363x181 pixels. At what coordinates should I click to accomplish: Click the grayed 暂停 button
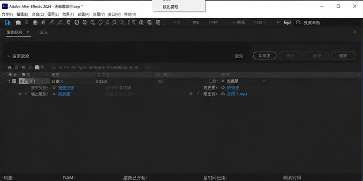coord(317,56)
